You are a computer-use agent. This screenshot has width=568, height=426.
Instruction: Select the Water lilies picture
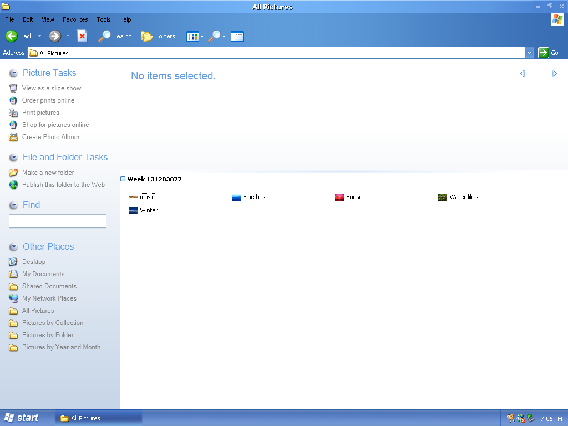(x=458, y=197)
